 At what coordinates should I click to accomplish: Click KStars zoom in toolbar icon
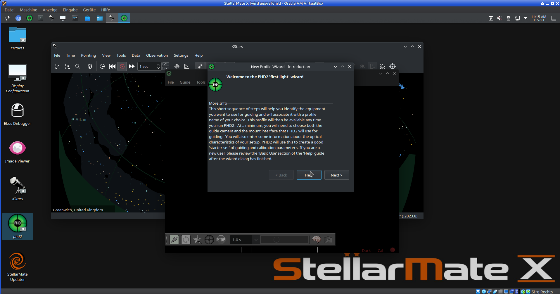click(58, 66)
